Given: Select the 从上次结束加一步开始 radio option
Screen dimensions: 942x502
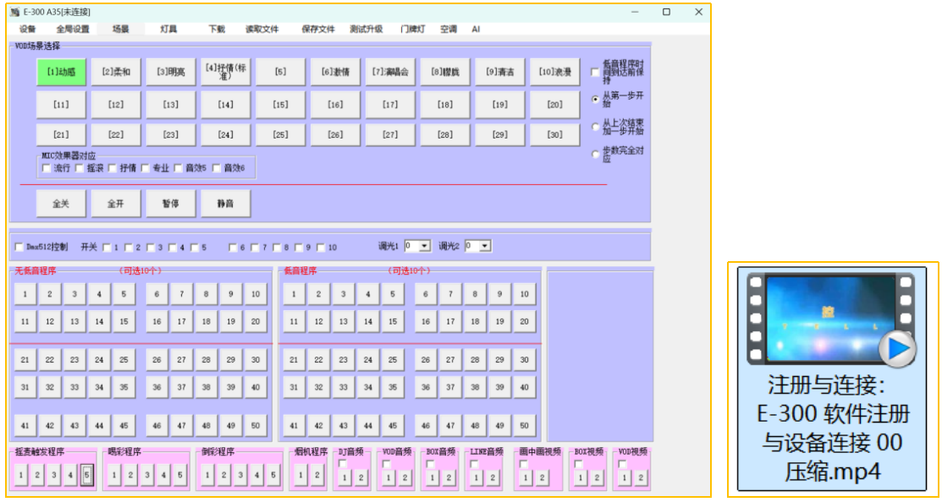Looking at the screenshot, I should coord(595,127).
